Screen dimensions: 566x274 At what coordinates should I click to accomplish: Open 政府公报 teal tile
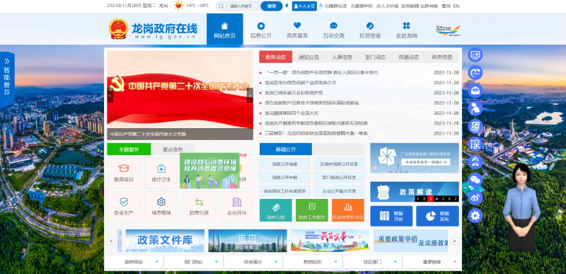pyautogui.click(x=276, y=210)
